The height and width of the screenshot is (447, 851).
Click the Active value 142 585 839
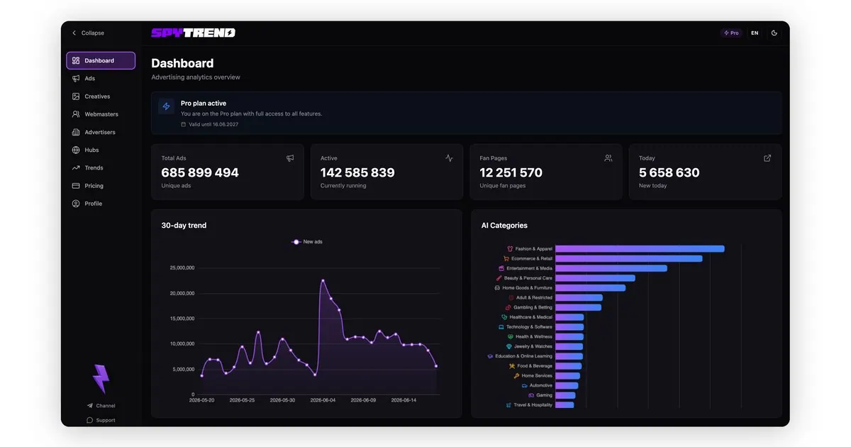357,172
